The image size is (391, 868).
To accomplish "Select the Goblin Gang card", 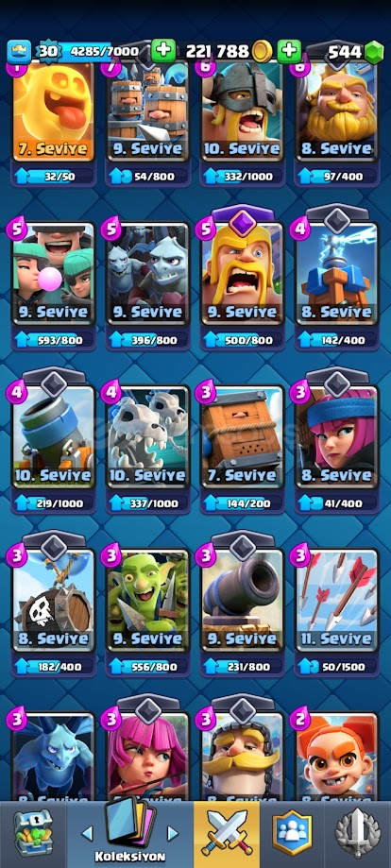I will tap(148, 600).
